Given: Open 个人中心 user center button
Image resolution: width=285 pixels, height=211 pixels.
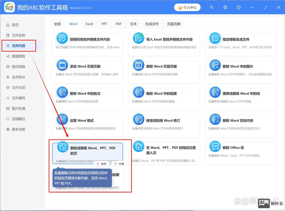Looking at the screenshot, I should [x=187, y=8].
